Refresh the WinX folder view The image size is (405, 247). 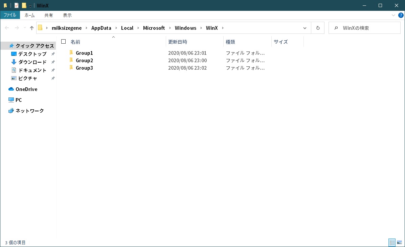pyautogui.click(x=318, y=28)
